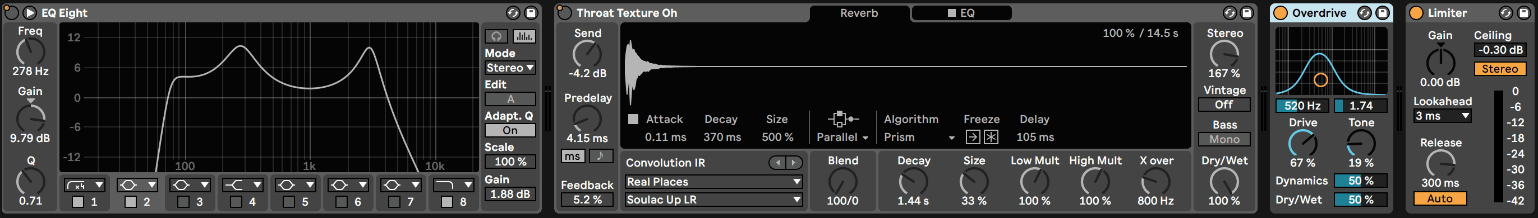Image resolution: width=1538 pixels, height=218 pixels.
Task: Click the Overdrive Drive knob
Action: click(1303, 144)
